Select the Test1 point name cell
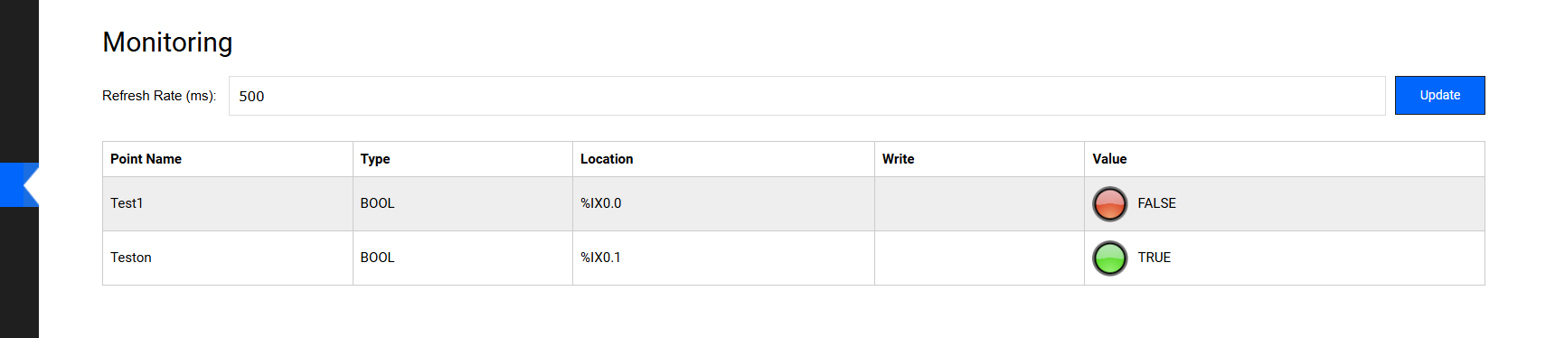 (x=228, y=204)
